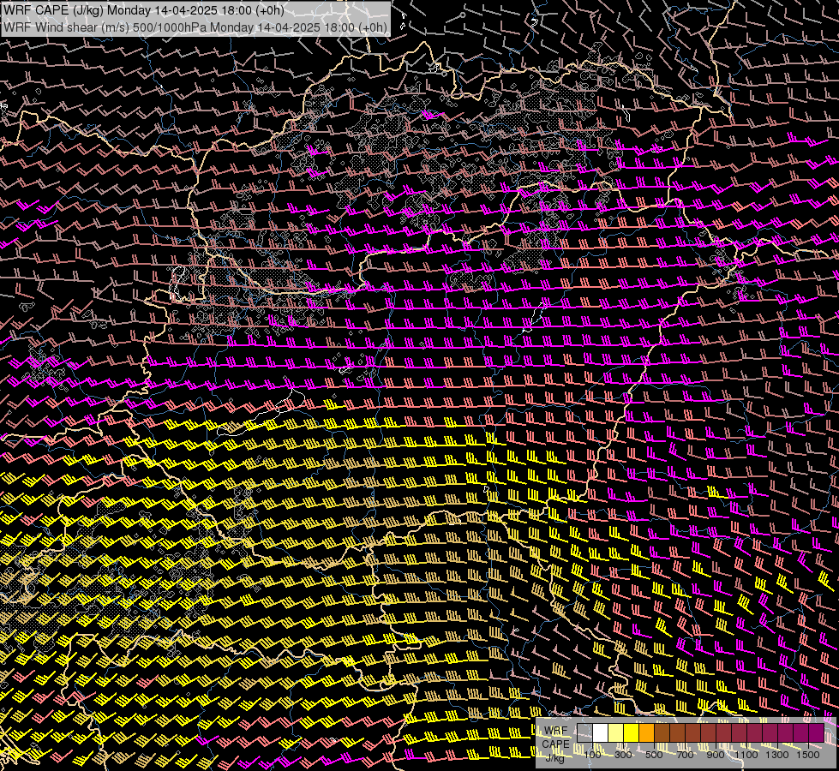Image resolution: width=839 pixels, height=771 pixels.
Task: Click the 1300 legend value
Action: coord(777,755)
